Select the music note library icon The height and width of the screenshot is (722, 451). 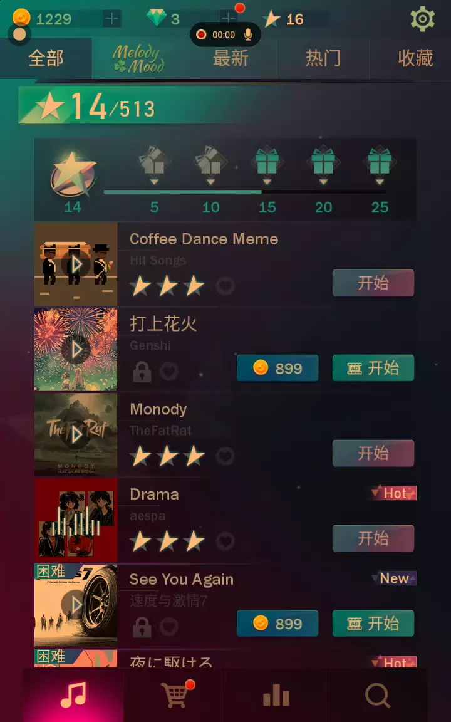tap(73, 695)
